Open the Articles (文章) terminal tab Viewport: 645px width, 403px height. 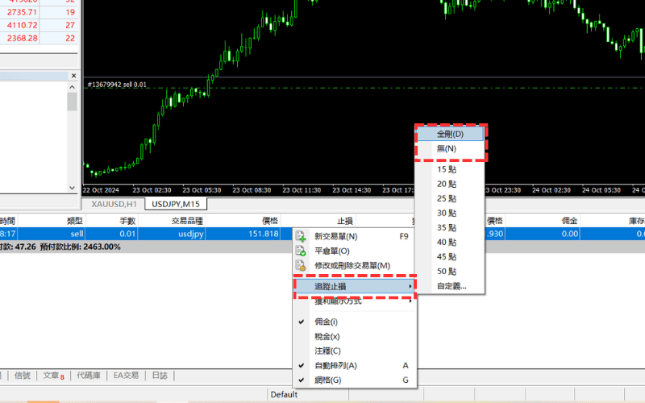tap(52, 376)
